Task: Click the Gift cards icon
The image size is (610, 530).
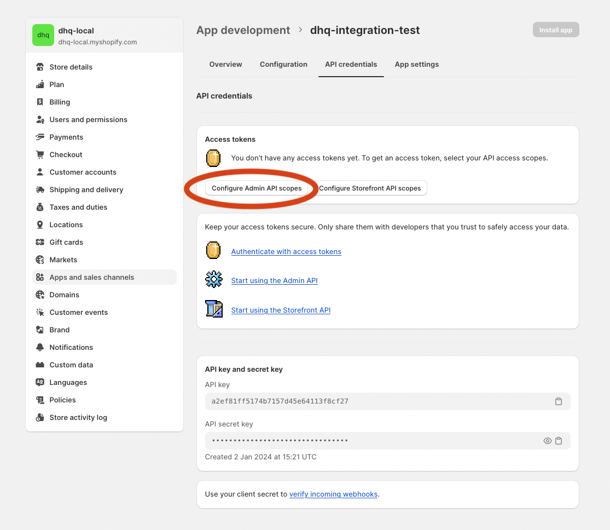Action: pos(40,242)
